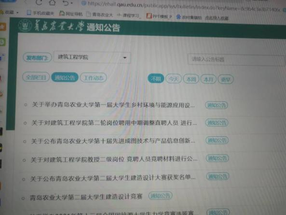The height and width of the screenshot is (215, 286).
Task: Click the undo/restore arrow icon in toolbar
Action: coord(66,3)
